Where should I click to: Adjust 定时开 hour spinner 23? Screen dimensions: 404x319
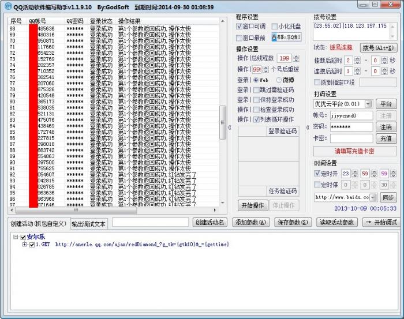pos(355,174)
